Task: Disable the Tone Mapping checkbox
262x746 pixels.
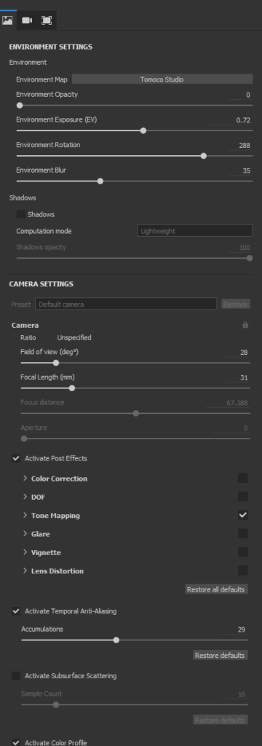Action: point(242,515)
